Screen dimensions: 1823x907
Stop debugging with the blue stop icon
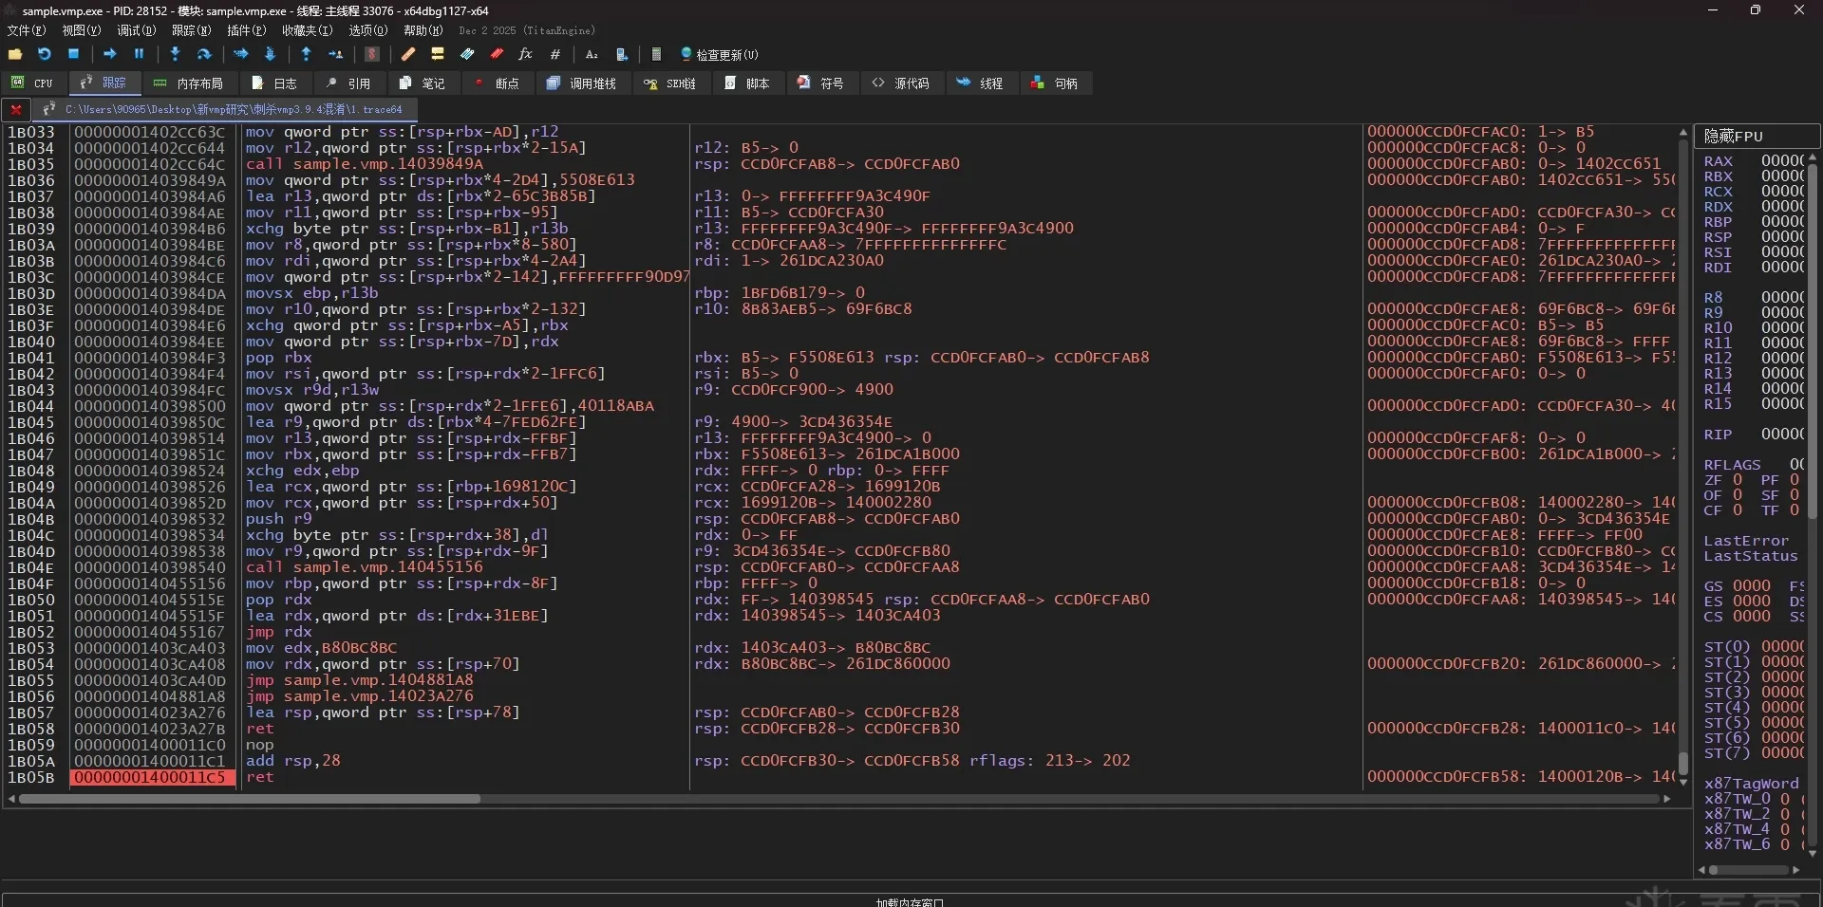point(73,54)
